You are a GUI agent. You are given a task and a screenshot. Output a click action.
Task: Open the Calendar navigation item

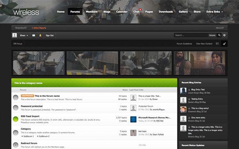tap(122, 11)
